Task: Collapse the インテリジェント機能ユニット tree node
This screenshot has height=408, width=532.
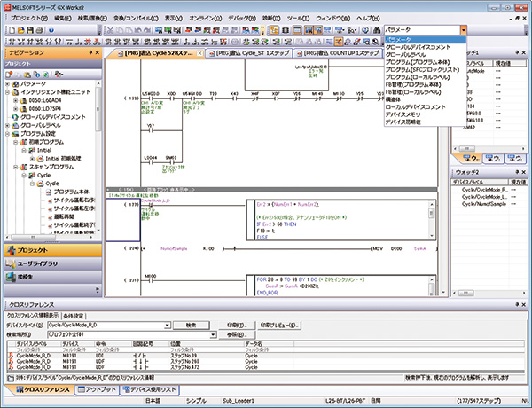Action: coord(7,92)
